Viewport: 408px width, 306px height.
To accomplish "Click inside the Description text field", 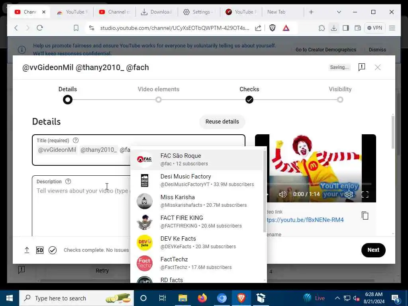I will (x=81, y=206).
